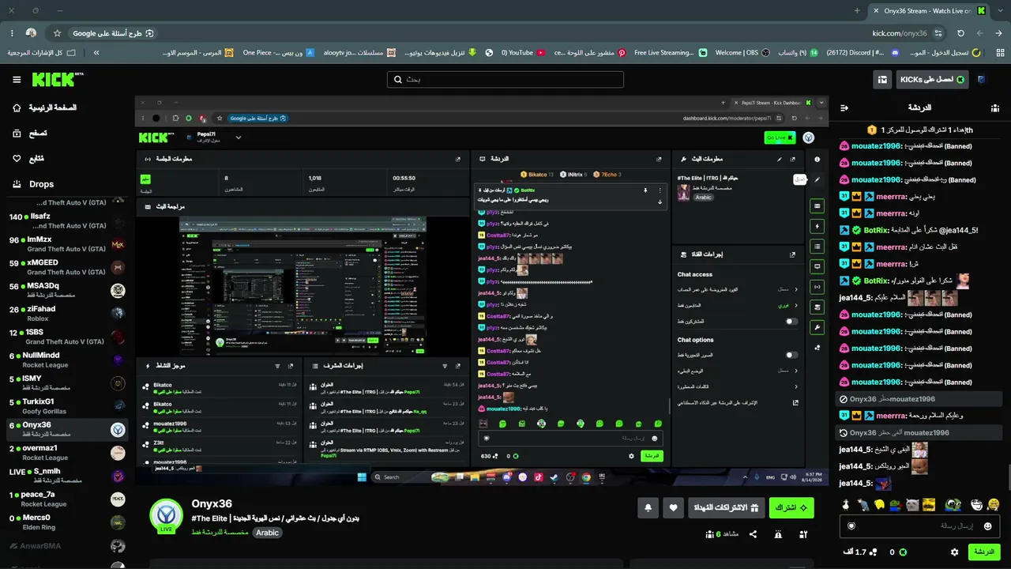Image resolution: width=1011 pixels, height=569 pixels.
Task: Click the channel points 1.7 counter icon
Action: [x=873, y=552]
